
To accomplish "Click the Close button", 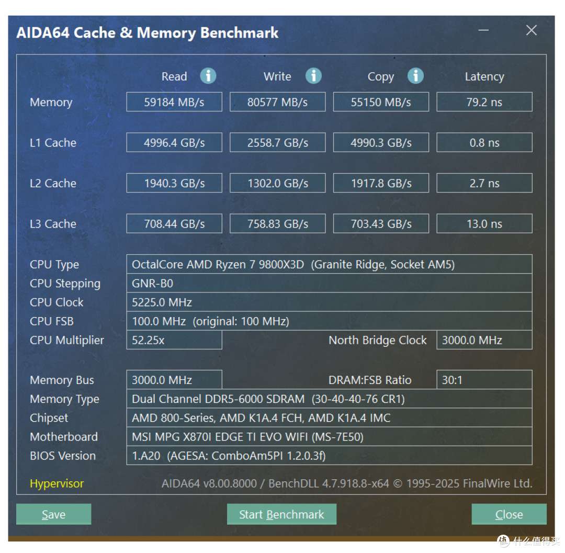I will click(x=509, y=514).
